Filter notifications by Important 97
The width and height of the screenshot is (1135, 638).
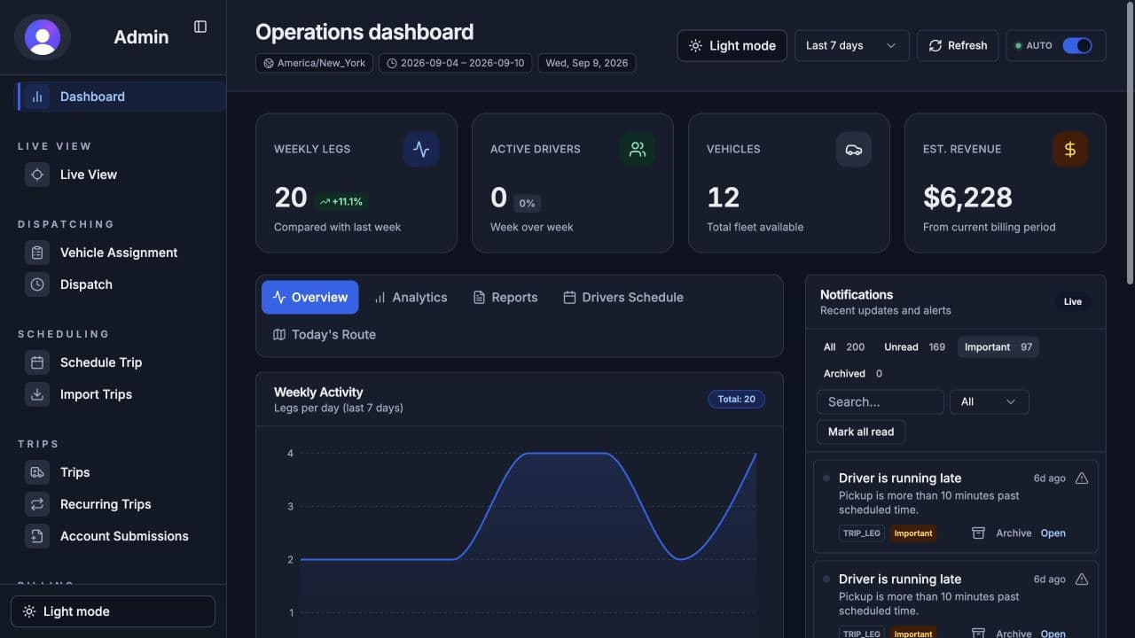[x=998, y=347]
